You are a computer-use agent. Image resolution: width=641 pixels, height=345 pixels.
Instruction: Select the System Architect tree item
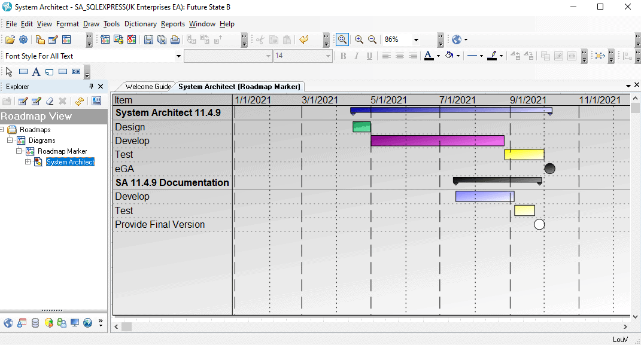tap(69, 161)
